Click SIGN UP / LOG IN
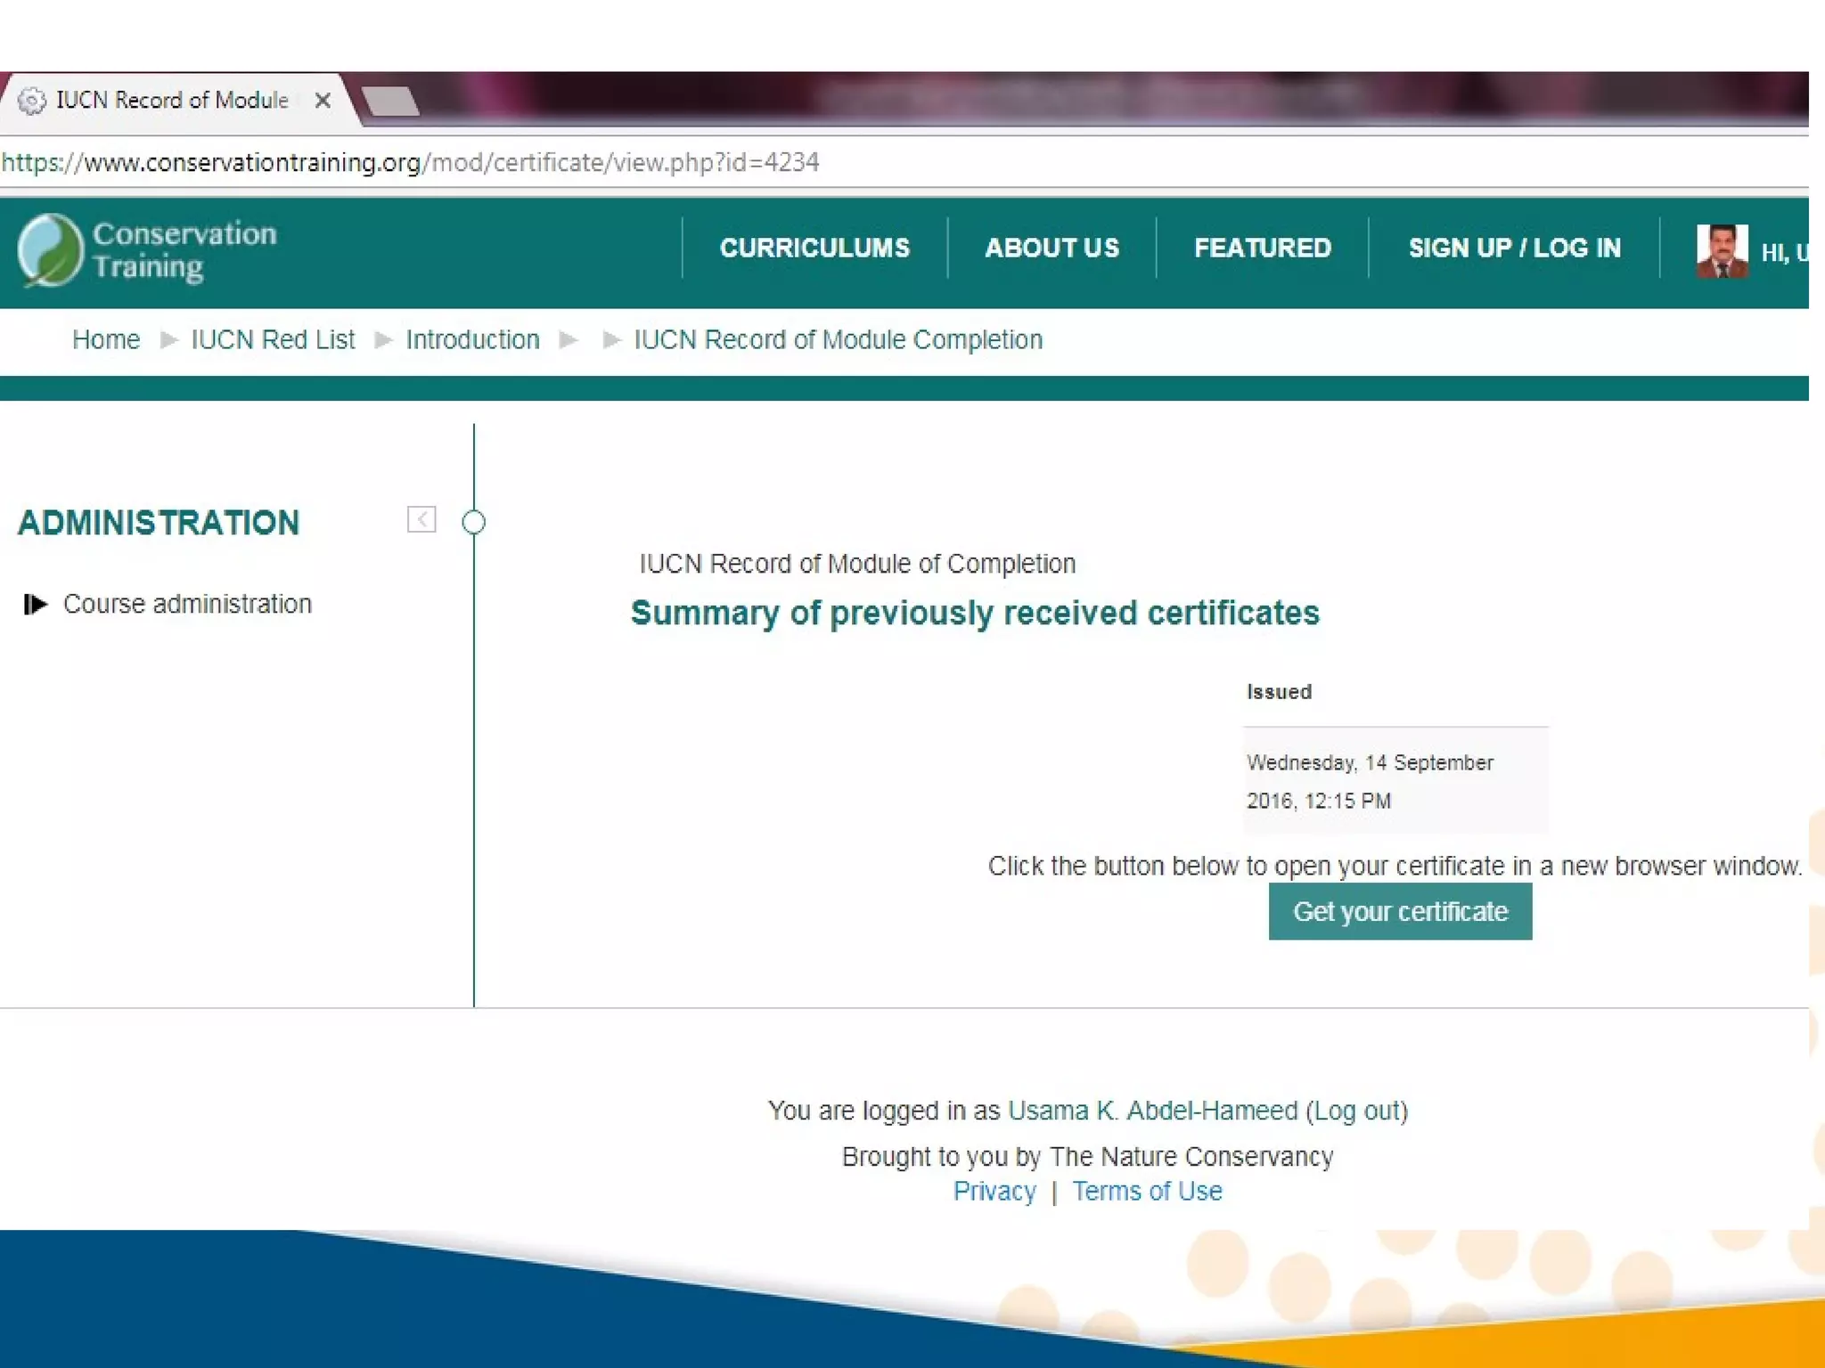Screen dimensions: 1825x1368 tap(1514, 248)
